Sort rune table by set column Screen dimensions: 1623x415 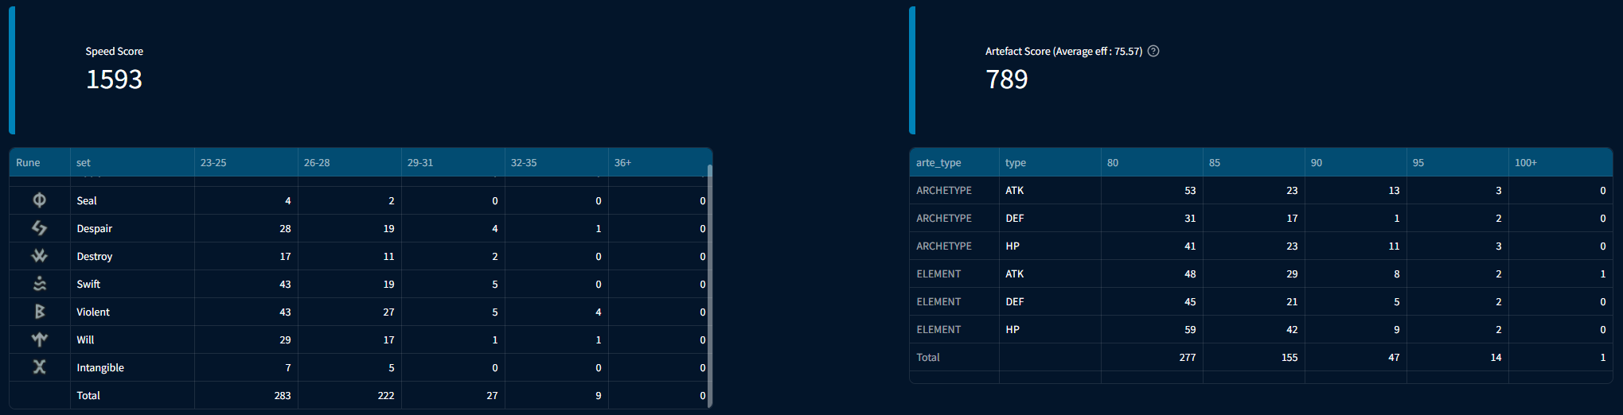[84, 162]
